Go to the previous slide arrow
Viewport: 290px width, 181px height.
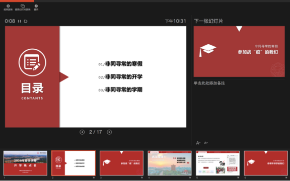pos(82,132)
